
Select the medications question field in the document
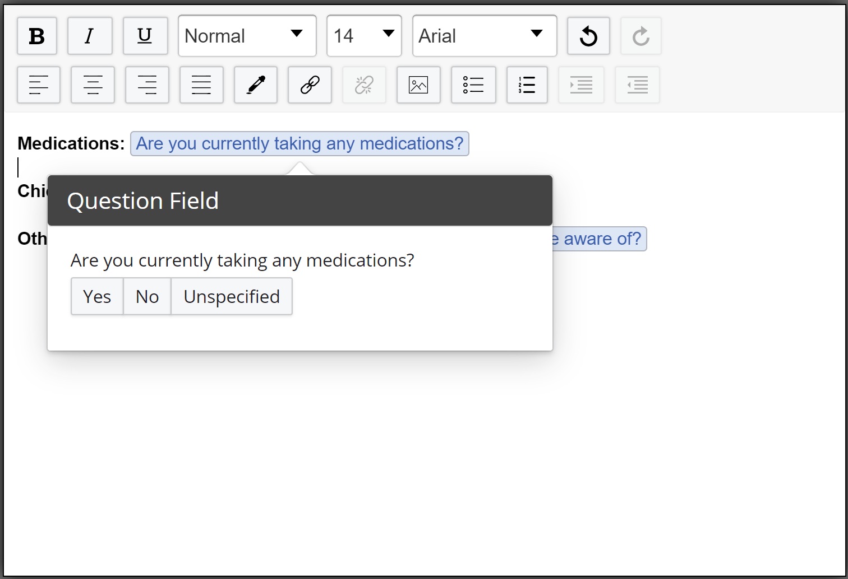click(300, 144)
